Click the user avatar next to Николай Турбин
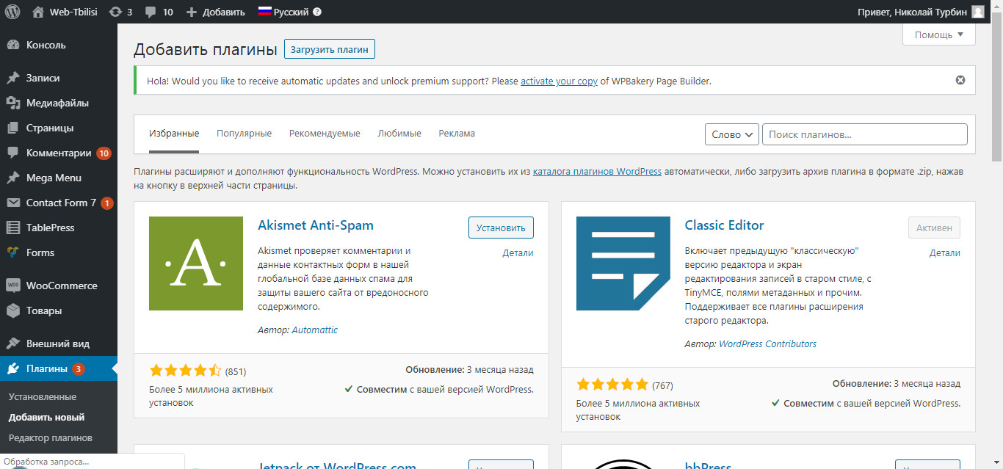 pyautogui.click(x=978, y=12)
